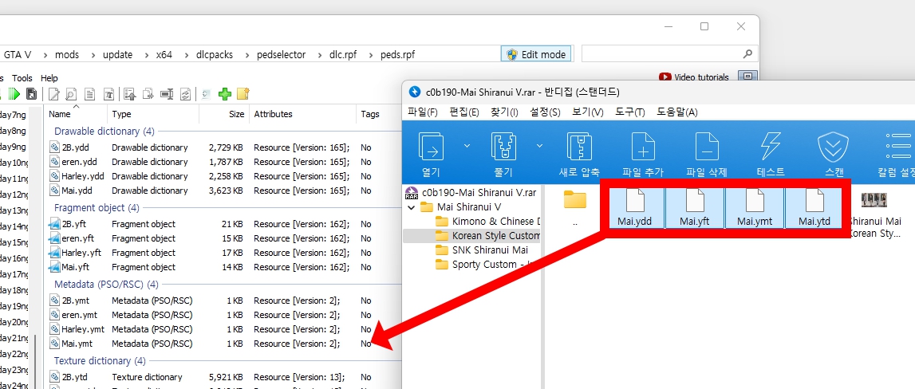Toggle OpenIV Edit mode button
The width and height of the screenshot is (915, 389).
pyautogui.click(x=535, y=54)
